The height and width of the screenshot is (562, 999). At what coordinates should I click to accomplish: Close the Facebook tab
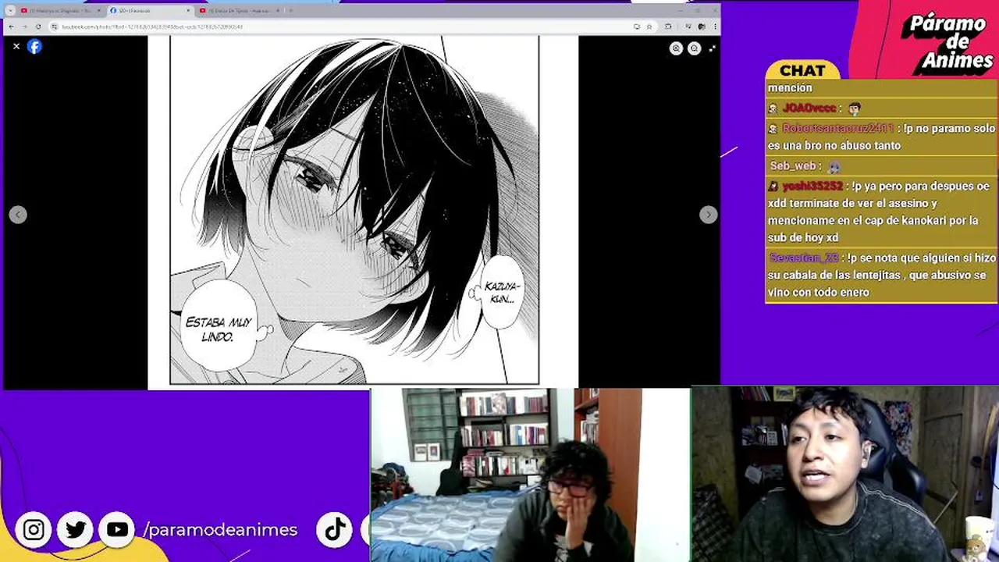point(187,11)
